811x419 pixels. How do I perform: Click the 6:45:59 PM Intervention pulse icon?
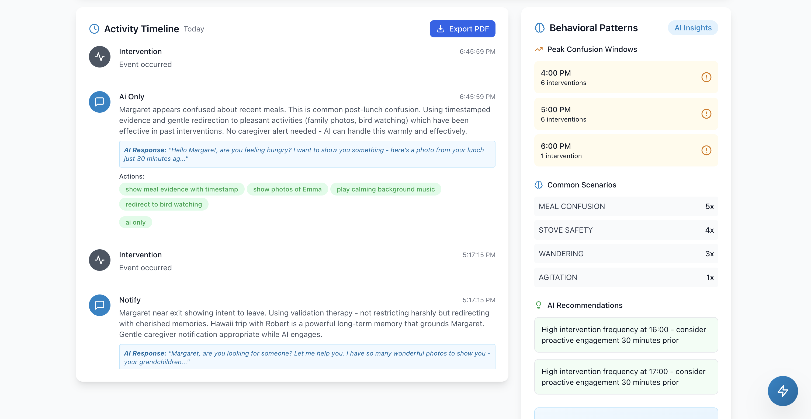click(99, 57)
